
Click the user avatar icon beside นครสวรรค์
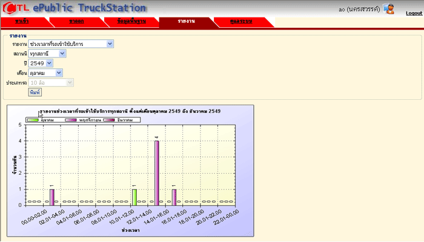[389, 9]
